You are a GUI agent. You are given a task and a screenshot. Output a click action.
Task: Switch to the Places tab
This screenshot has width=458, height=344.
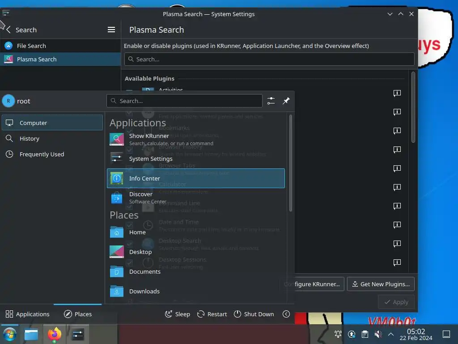click(x=78, y=314)
